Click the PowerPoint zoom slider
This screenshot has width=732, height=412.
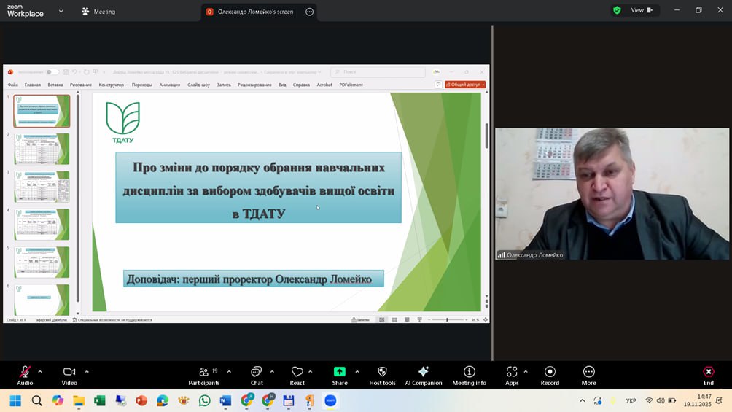click(447, 320)
